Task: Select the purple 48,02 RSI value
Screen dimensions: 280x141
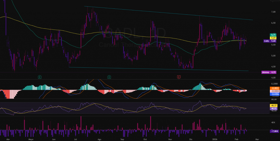Action: pyautogui.click(x=273, y=108)
